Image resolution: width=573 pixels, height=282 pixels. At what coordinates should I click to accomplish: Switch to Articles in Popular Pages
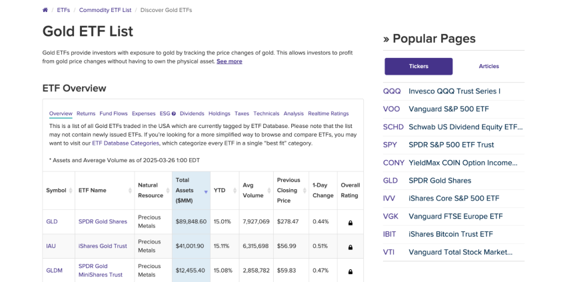tap(488, 66)
